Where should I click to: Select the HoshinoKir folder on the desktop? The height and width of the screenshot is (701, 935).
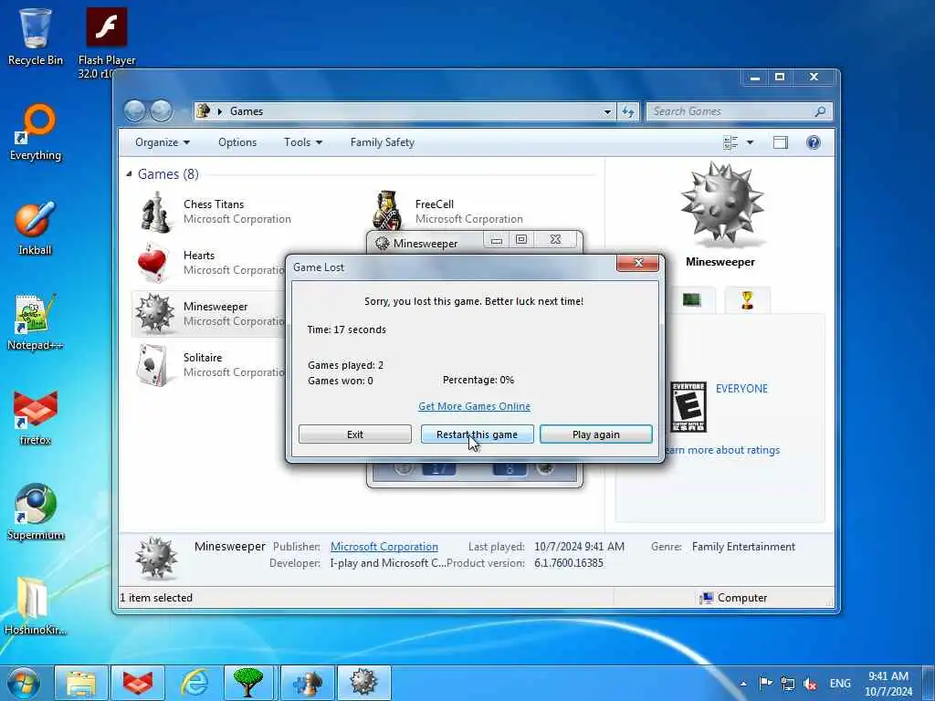click(36, 606)
